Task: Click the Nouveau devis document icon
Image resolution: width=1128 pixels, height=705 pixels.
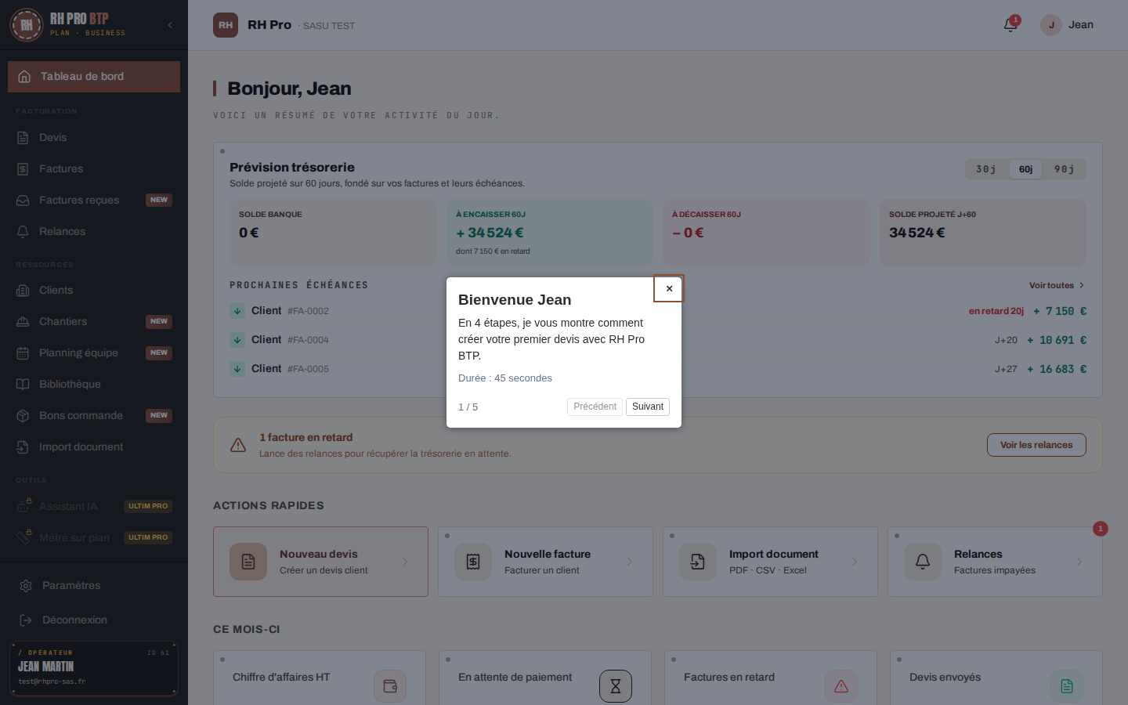Action: pyautogui.click(x=248, y=562)
